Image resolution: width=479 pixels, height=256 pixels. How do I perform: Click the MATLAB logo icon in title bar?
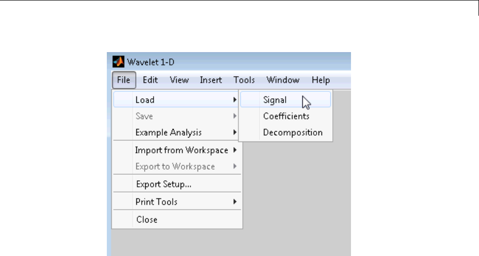119,62
